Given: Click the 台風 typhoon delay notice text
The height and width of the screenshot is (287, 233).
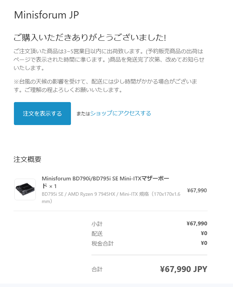Looking at the screenshot, I should (105, 85).
